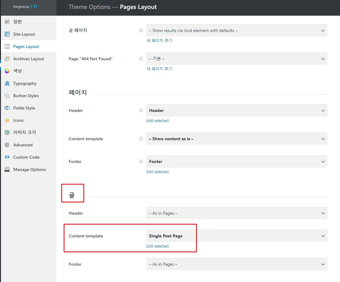Viewport: 340px width, 282px height.
Task: Click the Manage Options icon
Action: point(7,169)
